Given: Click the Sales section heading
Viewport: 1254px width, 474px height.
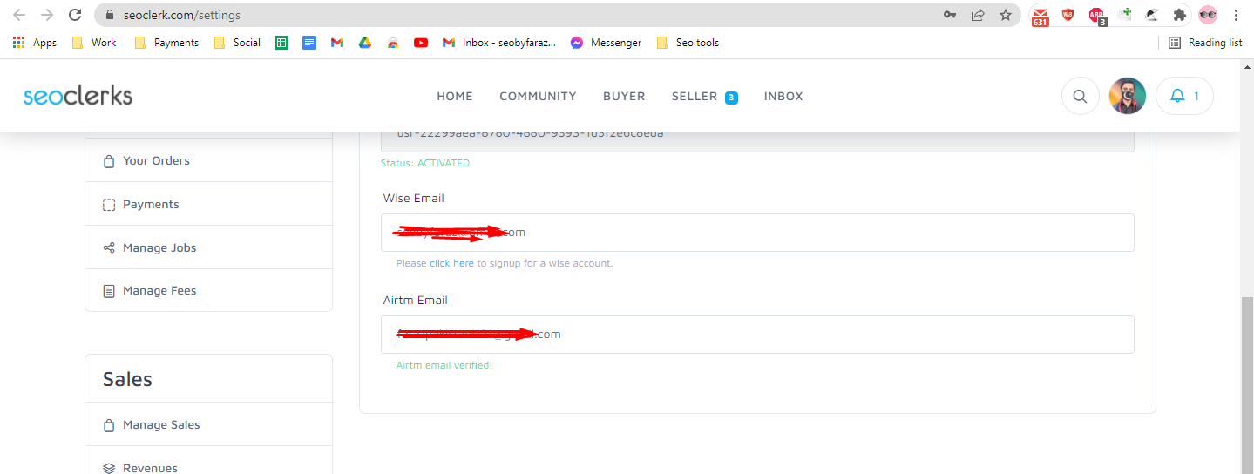Looking at the screenshot, I should (x=127, y=379).
